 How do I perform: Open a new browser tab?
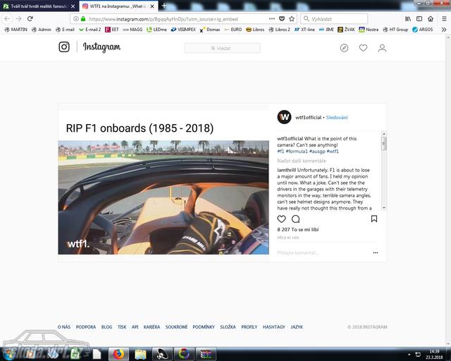click(164, 6)
